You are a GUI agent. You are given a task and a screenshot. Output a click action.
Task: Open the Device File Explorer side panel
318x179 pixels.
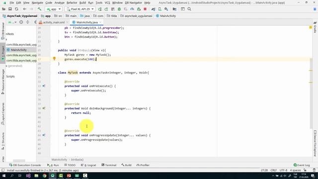click(315, 144)
